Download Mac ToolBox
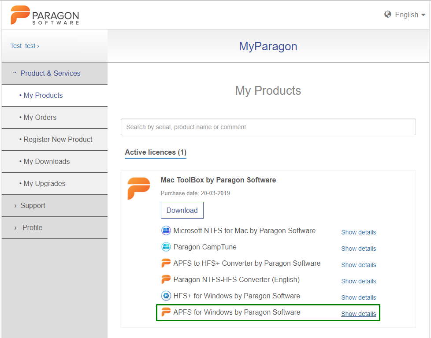The height and width of the screenshot is (338, 431). (x=182, y=210)
